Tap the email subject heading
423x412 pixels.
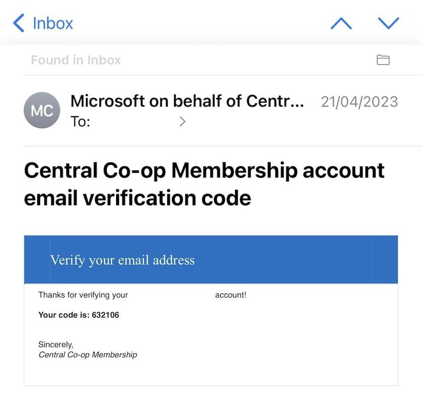(203, 184)
